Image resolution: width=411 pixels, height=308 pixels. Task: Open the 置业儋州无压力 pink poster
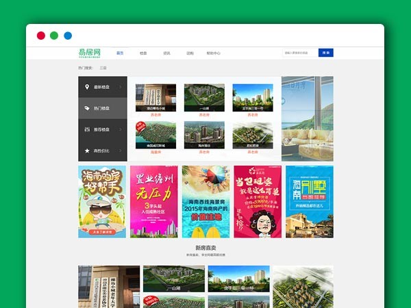(153, 201)
